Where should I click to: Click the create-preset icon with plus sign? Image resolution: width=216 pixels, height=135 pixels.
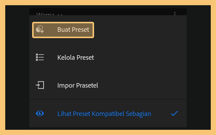[x=40, y=29]
